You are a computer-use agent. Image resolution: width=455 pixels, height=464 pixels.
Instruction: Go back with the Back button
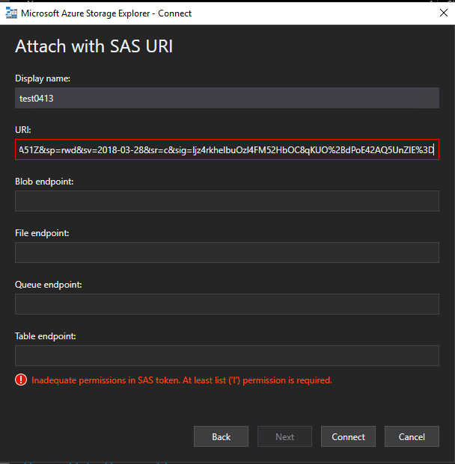click(x=221, y=436)
